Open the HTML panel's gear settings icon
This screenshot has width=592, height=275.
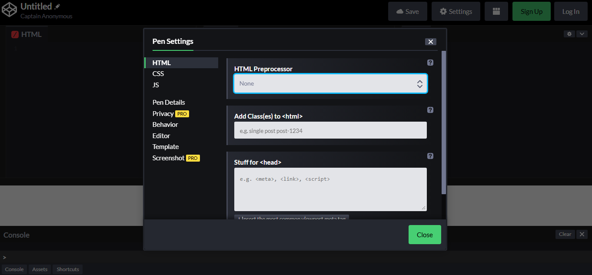click(569, 33)
